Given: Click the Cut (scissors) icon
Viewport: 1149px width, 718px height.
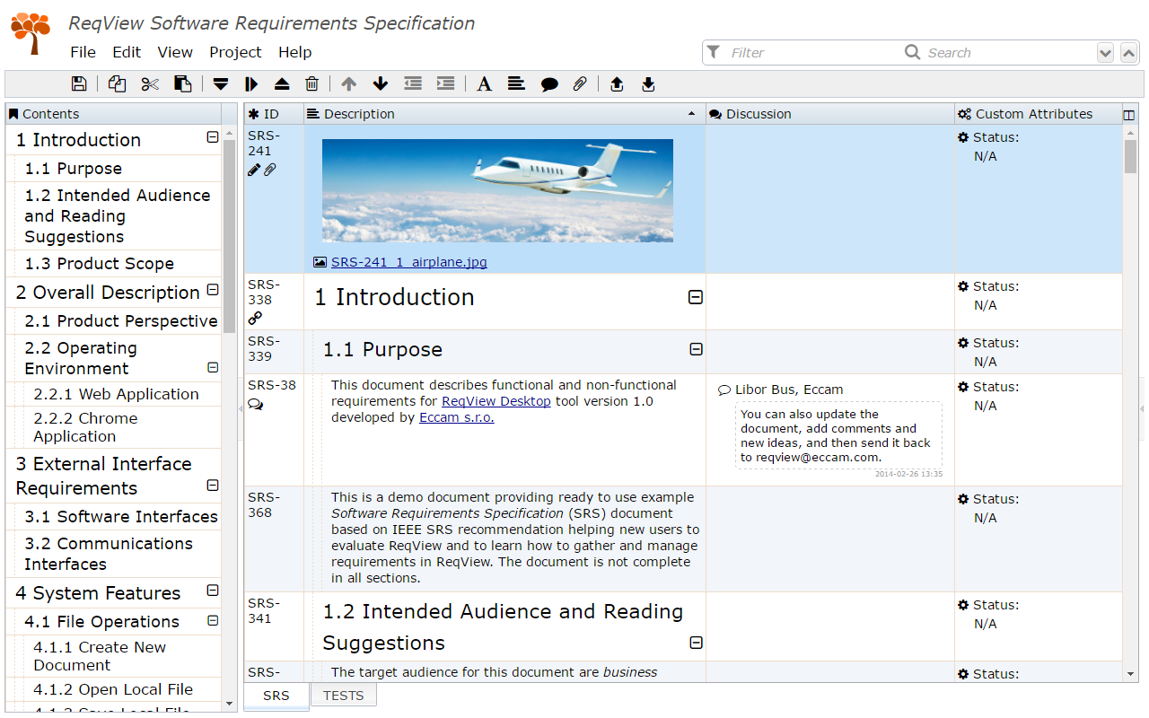Looking at the screenshot, I should 149,83.
